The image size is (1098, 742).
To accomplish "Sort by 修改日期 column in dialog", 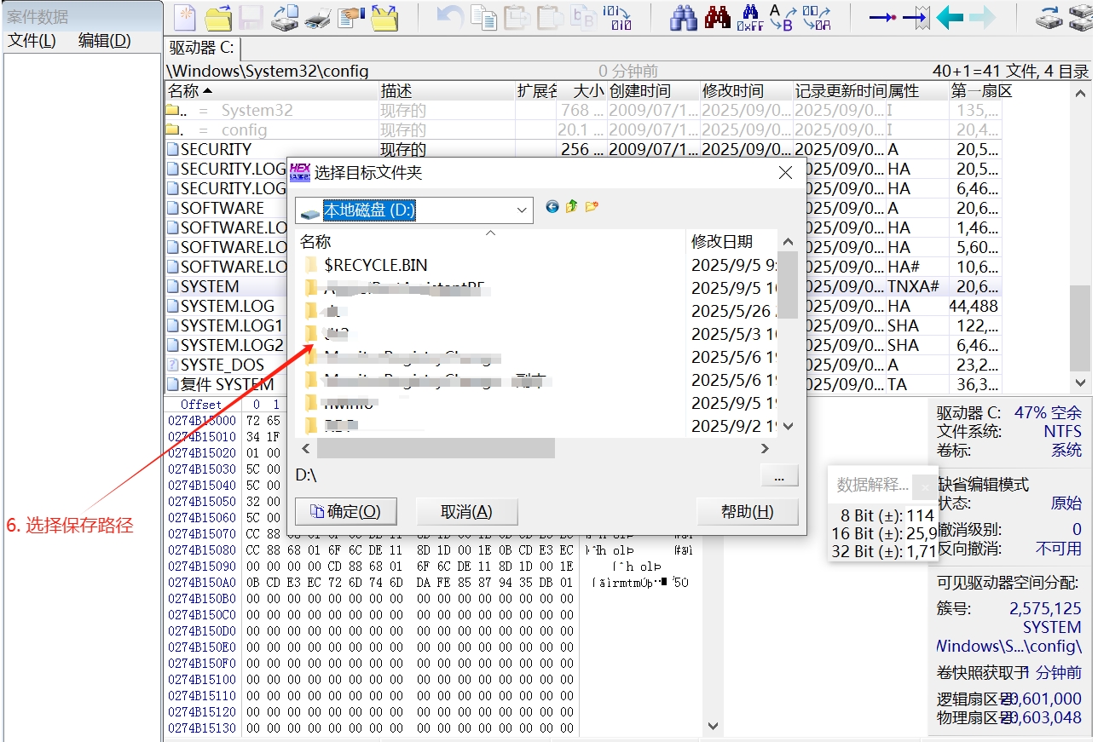I will [x=721, y=242].
